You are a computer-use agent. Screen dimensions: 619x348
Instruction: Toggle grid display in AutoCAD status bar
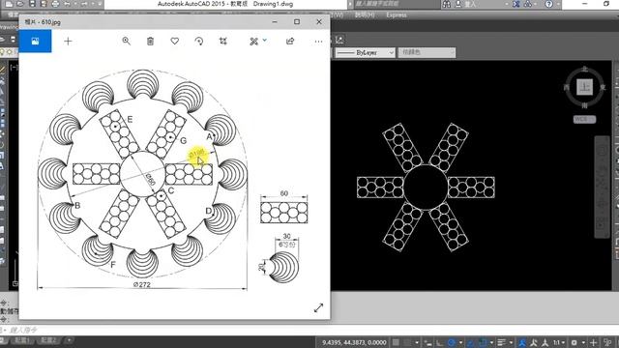pos(396,342)
